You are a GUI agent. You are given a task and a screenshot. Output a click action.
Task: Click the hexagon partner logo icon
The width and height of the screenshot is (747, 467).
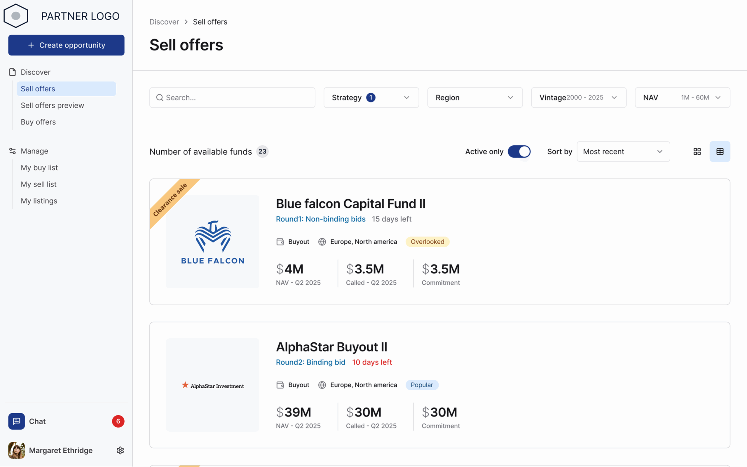pyautogui.click(x=16, y=16)
